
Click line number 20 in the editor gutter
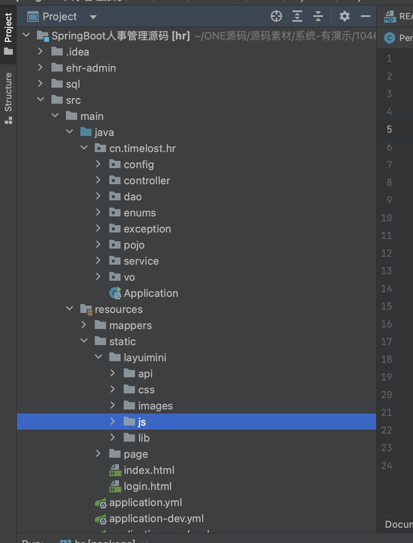click(x=386, y=395)
